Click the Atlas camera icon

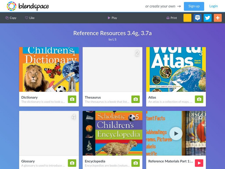pyautogui.click(x=199, y=99)
